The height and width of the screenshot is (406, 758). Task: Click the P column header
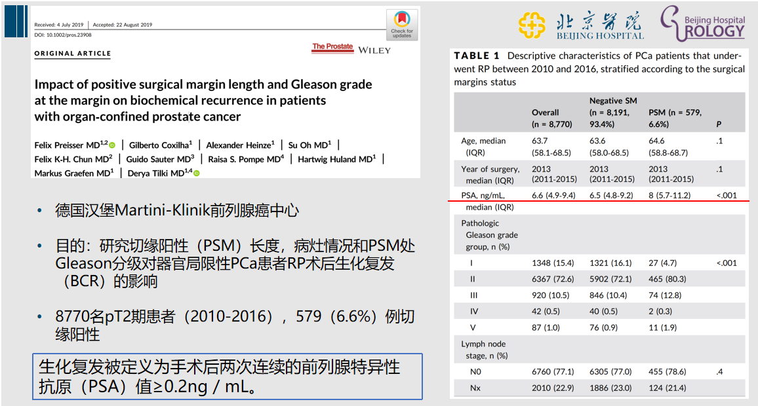719,124
